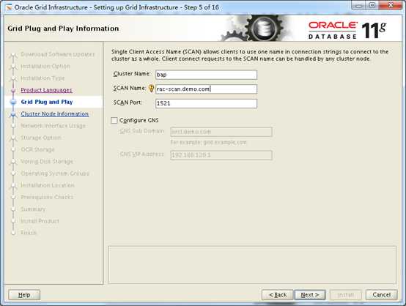Open the Product Languages step link
Viewport: 406px width, 306px height.
(x=47, y=90)
